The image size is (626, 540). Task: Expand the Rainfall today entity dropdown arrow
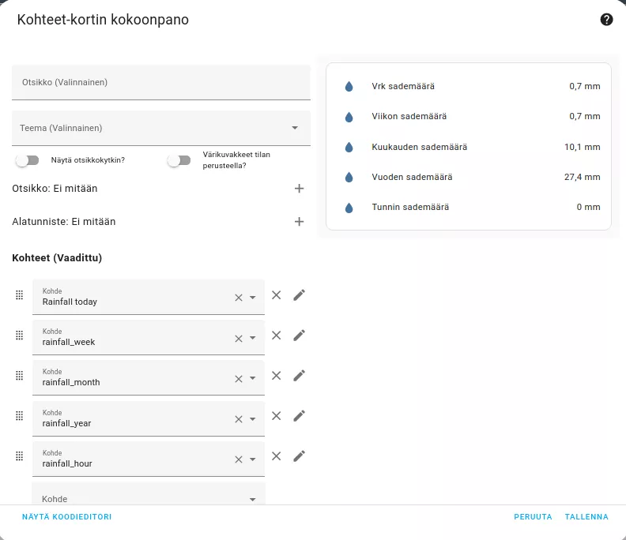click(253, 298)
